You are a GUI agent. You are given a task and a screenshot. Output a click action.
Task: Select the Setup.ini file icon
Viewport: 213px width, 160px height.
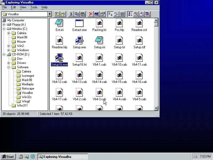tap(99, 40)
